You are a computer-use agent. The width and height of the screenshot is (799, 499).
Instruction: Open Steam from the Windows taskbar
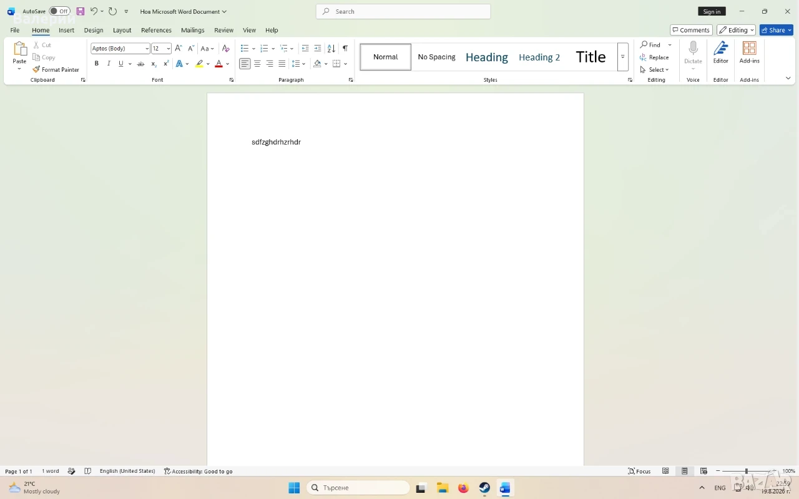pos(484,488)
